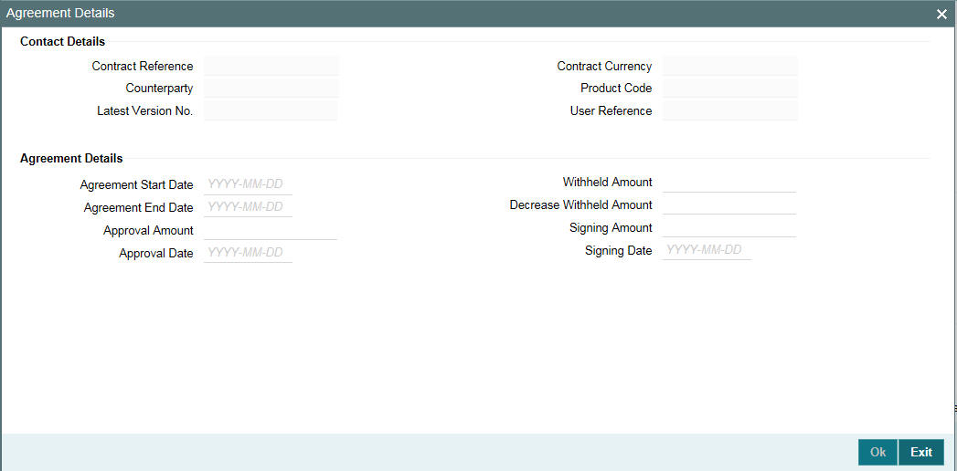This screenshot has width=957, height=471.
Task: Click the Approval Amount field
Action: (x=271, y=230)
